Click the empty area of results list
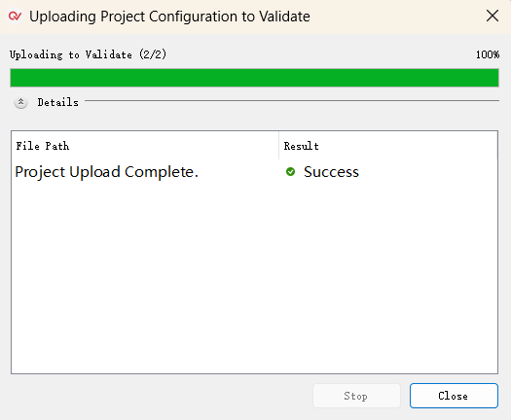 254,277
